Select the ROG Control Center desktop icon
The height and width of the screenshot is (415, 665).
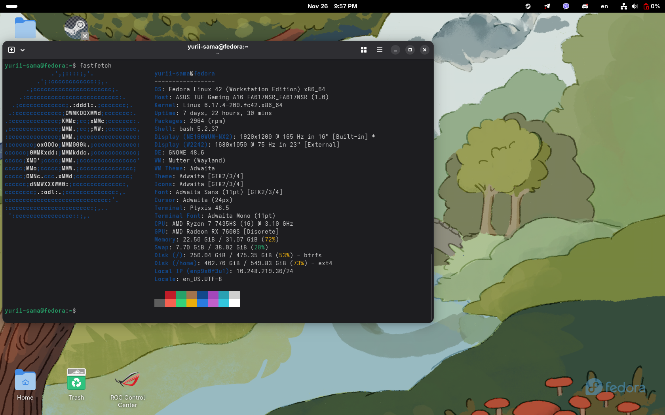pos(127,389)
